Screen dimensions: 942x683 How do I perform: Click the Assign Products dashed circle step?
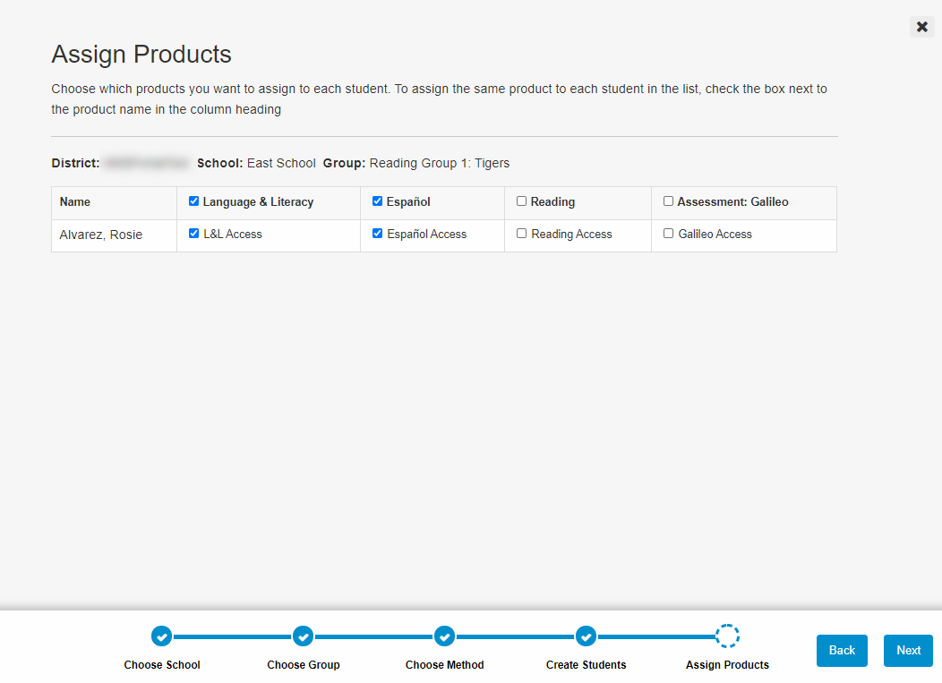(x=727, y=636)
